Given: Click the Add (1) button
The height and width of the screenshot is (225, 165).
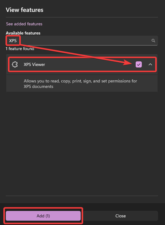Looking at the screenshot, I should point(43,216).
